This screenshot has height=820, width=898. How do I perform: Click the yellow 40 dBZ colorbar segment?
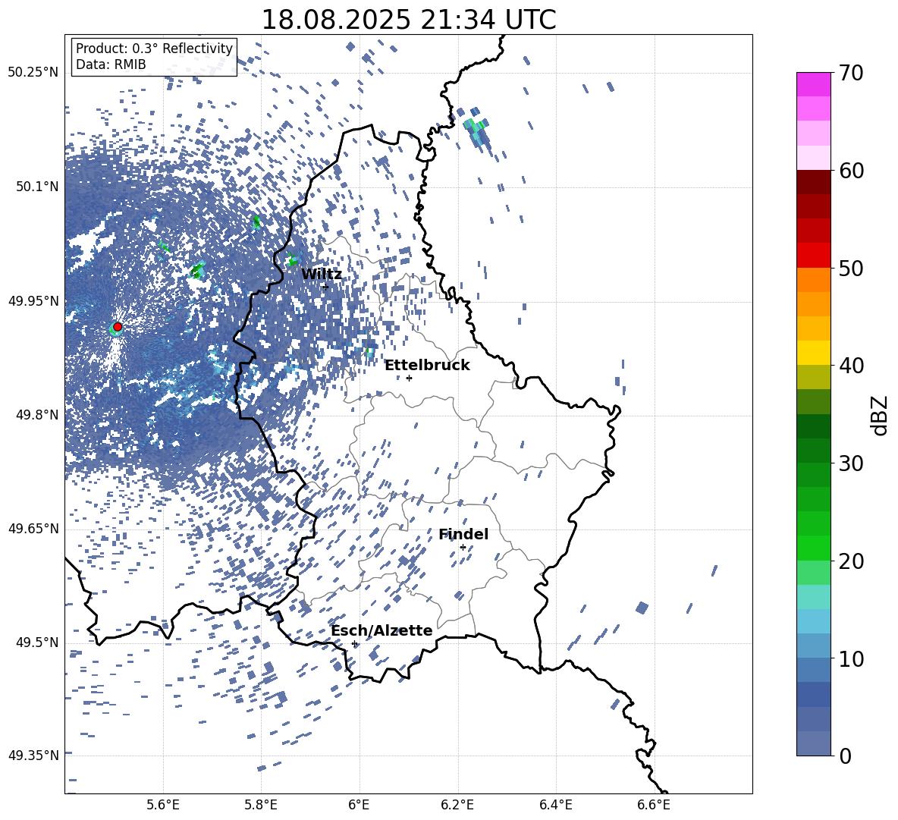814,353
